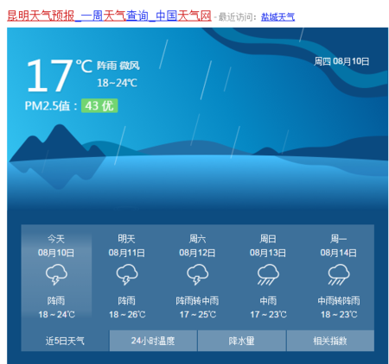Click the 18 ~ 24℃ temperature in 今天 column

click(57, 315)
